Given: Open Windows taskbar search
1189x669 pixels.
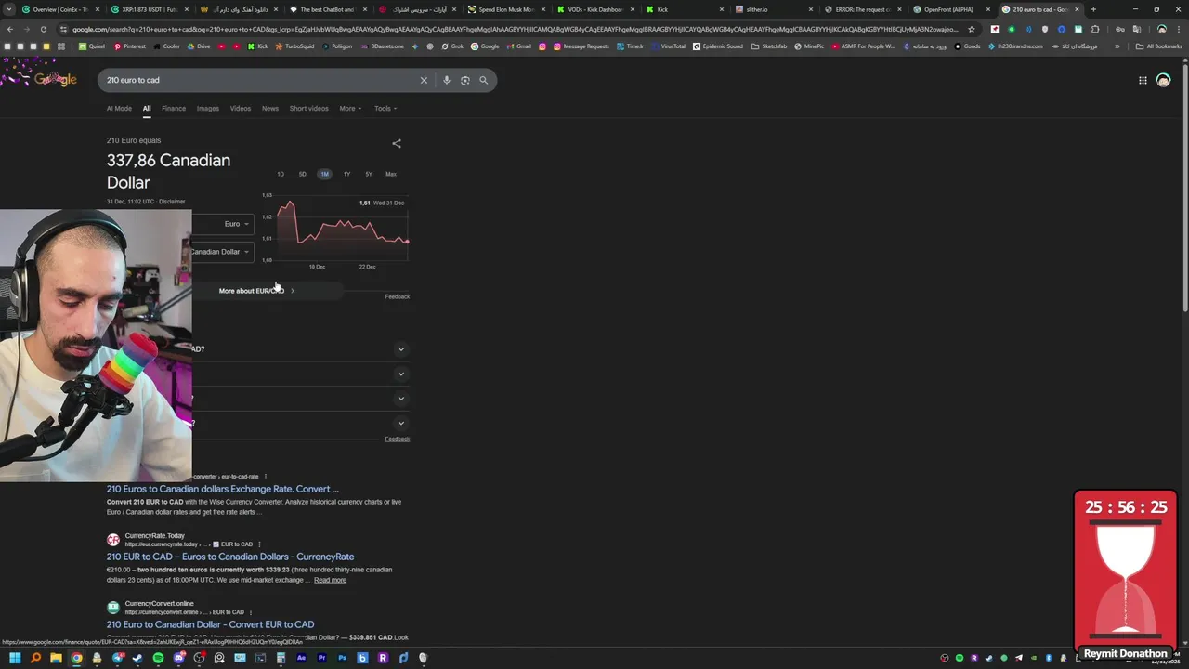Looking at the screenshot, I should pyautogui.click(x=35, y=658).
